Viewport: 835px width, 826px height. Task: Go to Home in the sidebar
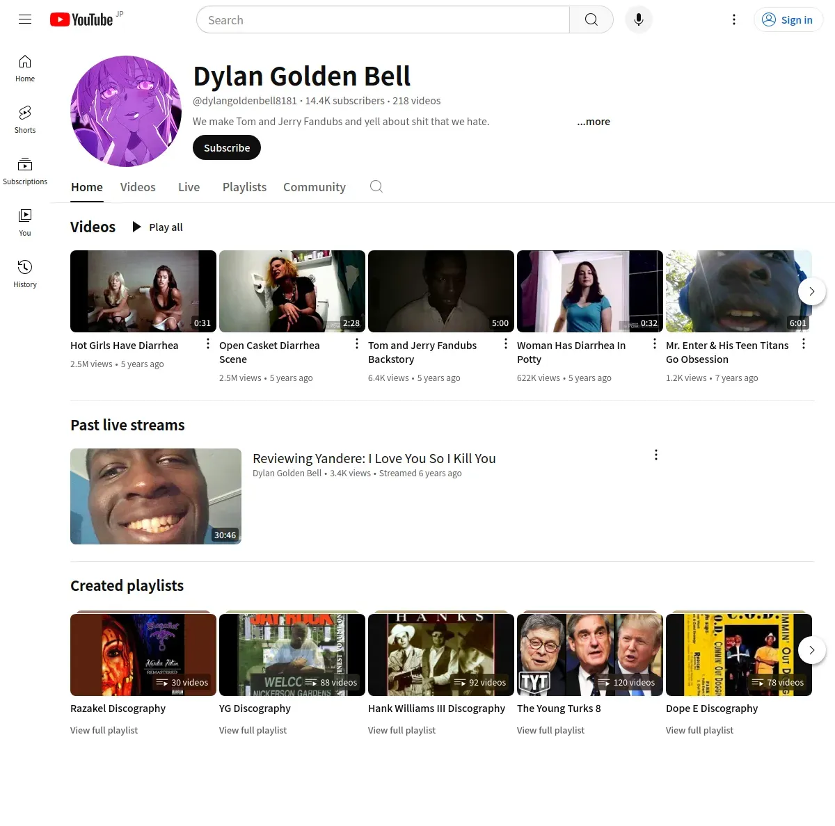(x=25, y=69)
